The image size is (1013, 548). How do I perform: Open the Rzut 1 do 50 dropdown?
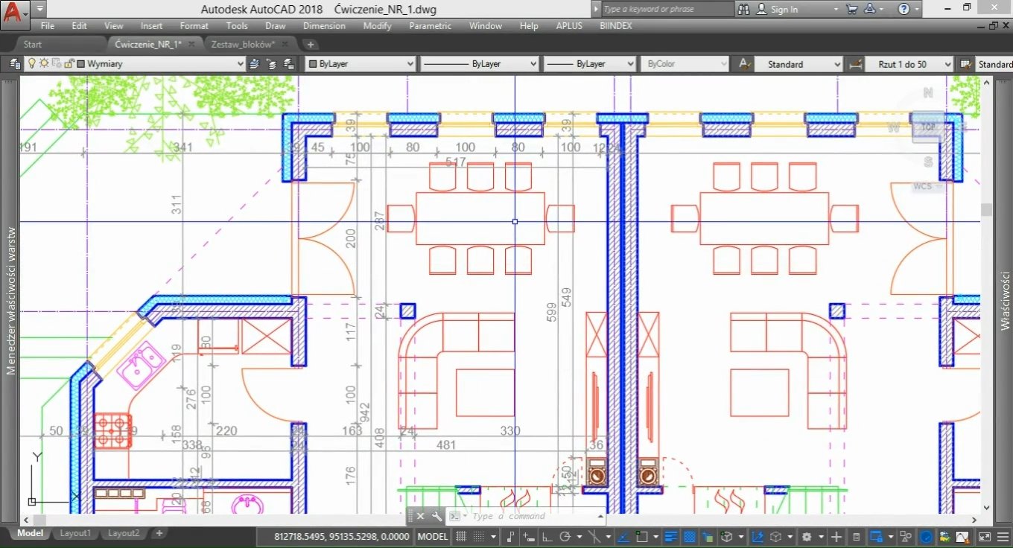[x=947, y=64]
